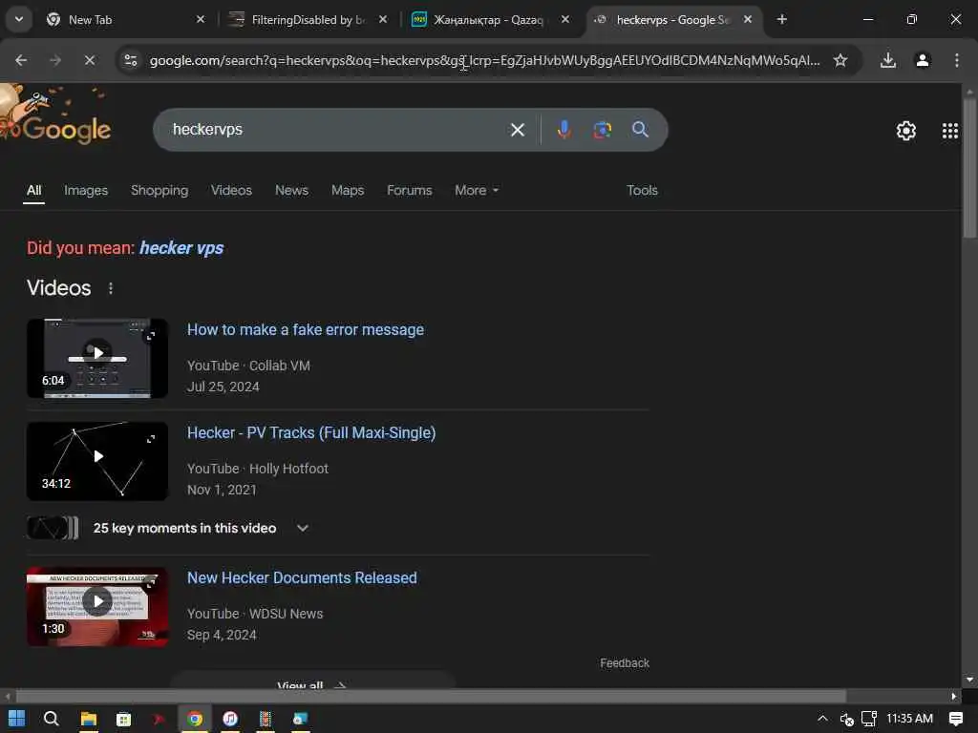Open the Chrome three-dot menu
The width and height of the screenshot is (978, 733).
click(956, 60)
